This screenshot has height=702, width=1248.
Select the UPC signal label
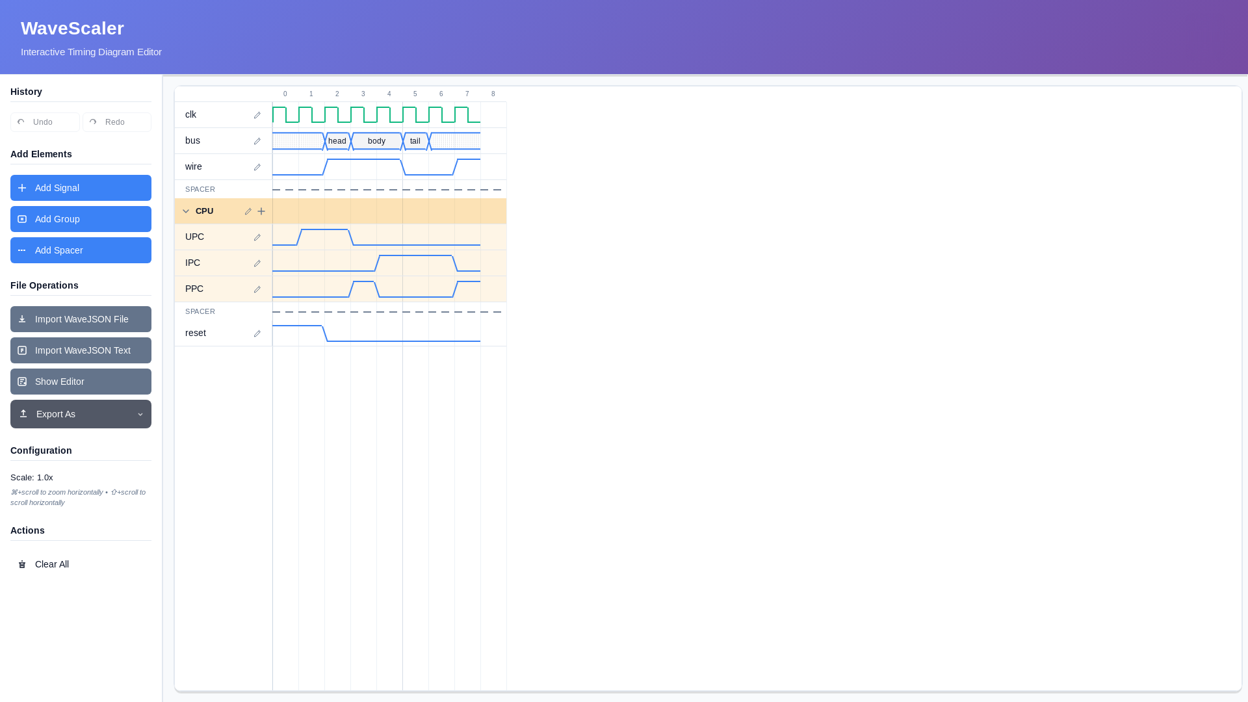[194, 237]
